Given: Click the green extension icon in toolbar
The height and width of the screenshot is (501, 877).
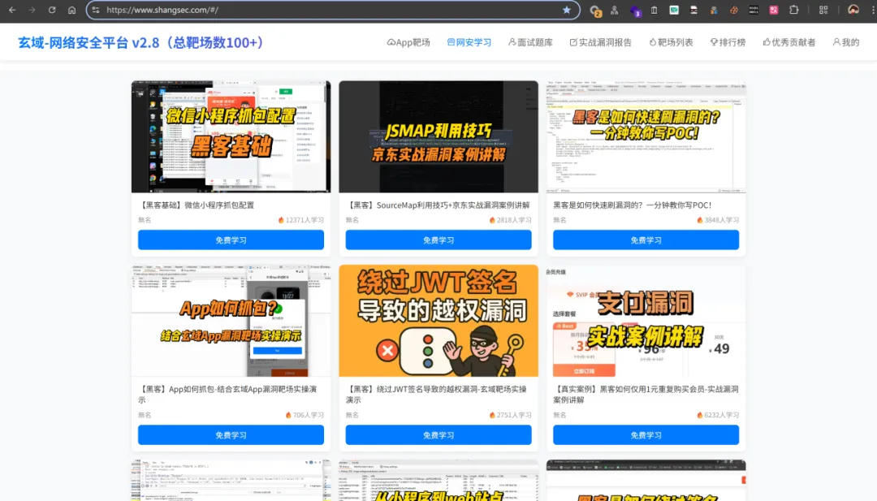Looking at the screenshot, I should tap(674, 10).
